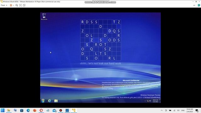Switch to VMware Player in the host taskbar

tap(74, 110)
